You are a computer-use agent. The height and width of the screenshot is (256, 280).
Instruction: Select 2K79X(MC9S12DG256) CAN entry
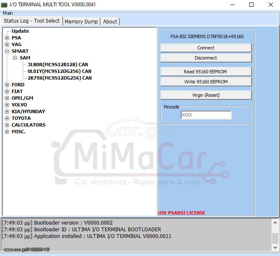(x=60, y=78)
